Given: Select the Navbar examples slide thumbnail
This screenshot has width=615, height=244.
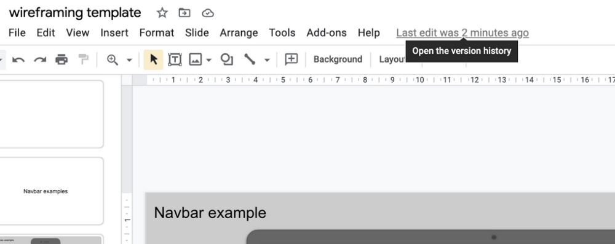Looking at the screenshot, I should pos(52,191).
